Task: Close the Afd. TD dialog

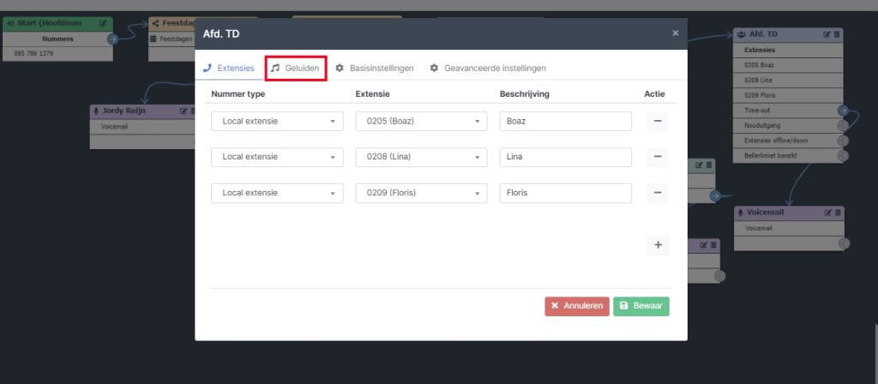Action: 676,33
